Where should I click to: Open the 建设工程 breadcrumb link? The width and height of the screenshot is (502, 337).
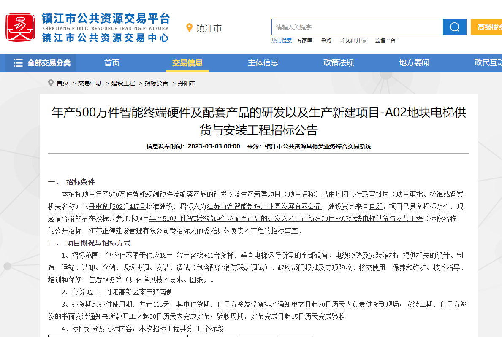click(x=123, y=83)
